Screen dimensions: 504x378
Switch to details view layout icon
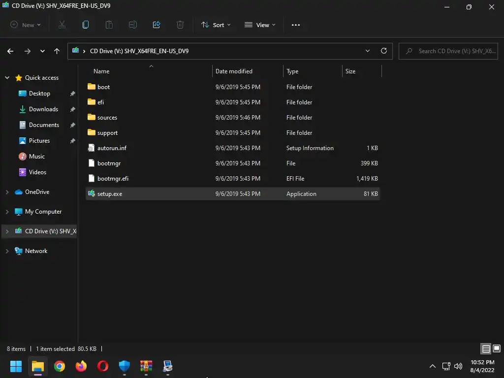(486, 348)
